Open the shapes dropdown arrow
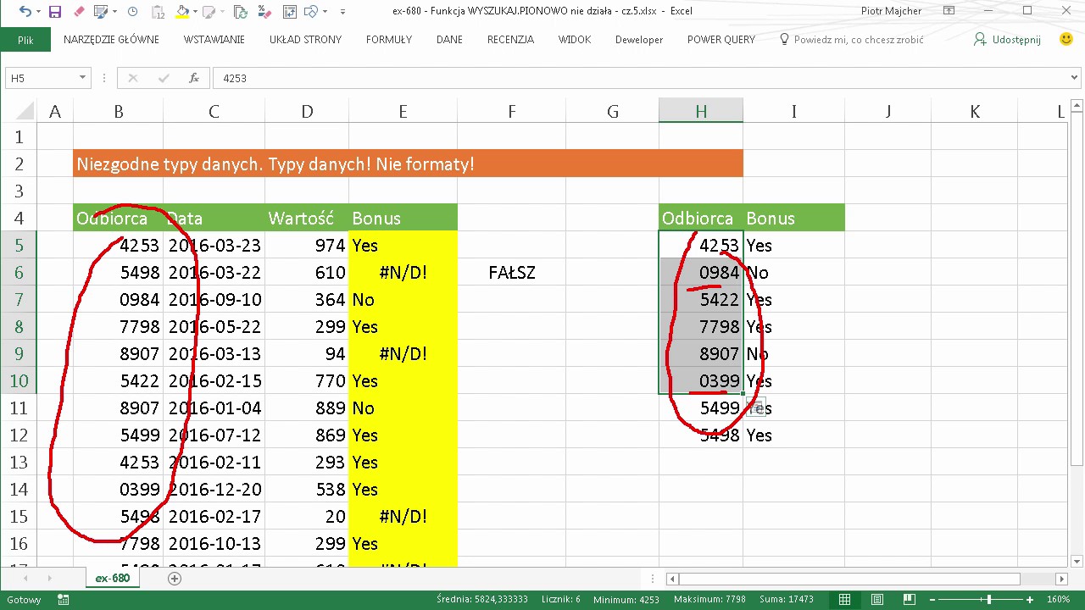The image size is (1085, 610). coord(324,12)
